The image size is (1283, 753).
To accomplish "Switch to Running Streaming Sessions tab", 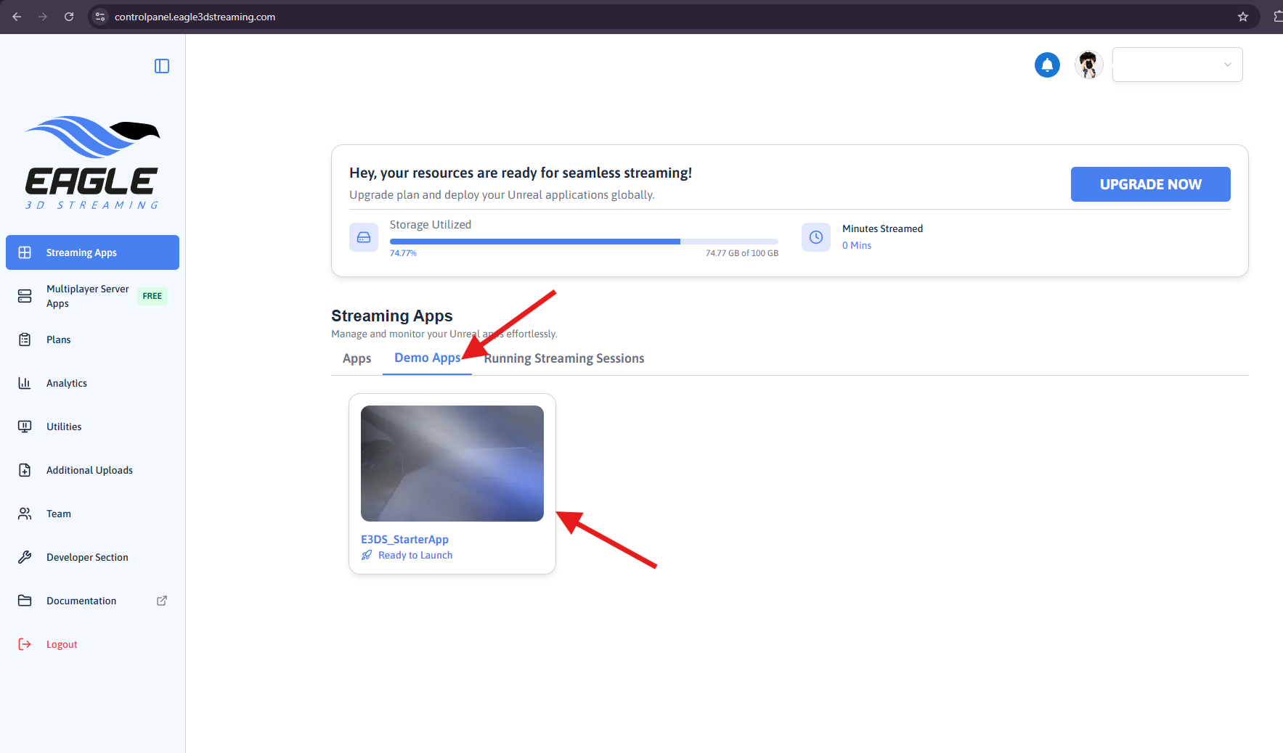I will (x=564, y=358).
